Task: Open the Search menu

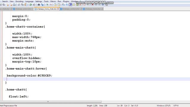Action: 5,1
